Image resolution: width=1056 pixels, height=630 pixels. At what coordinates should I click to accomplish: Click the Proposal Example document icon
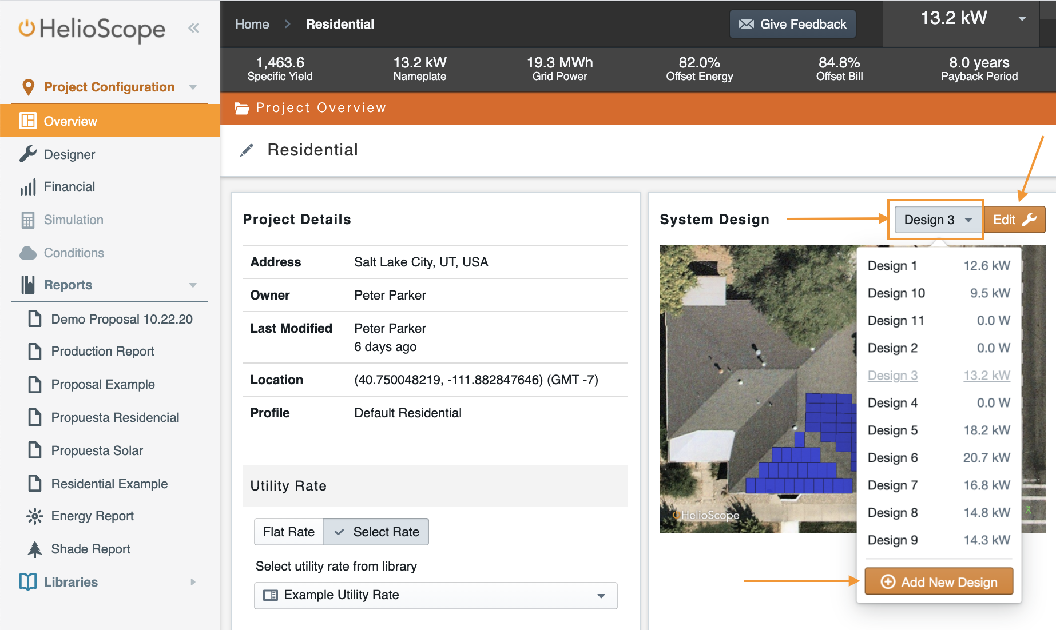35,384
